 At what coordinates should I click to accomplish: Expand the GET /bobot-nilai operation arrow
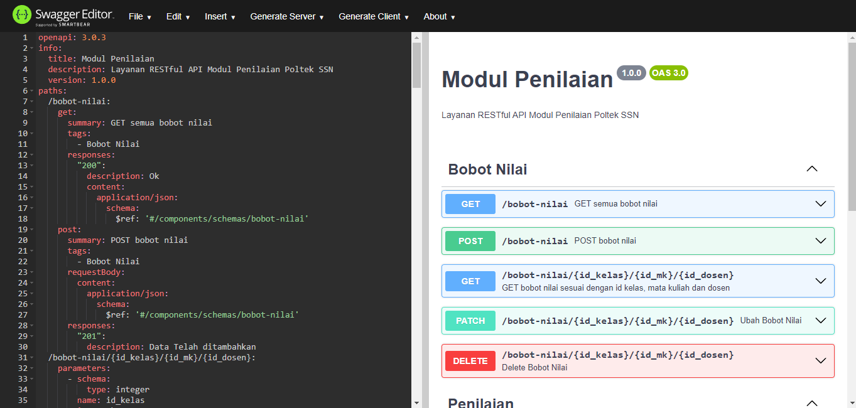[x=820, y=204]
